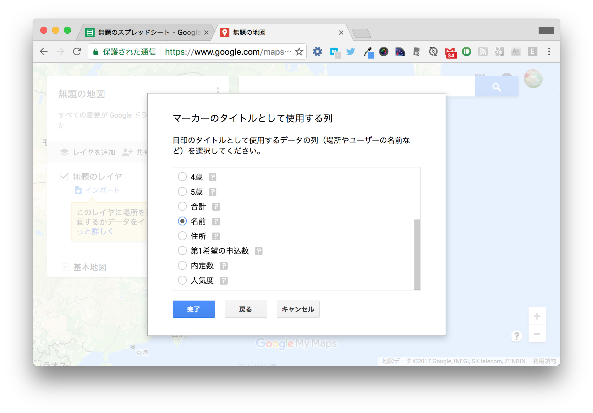Zoom out on the map
593x413 pixels.
tap(537, 334)
